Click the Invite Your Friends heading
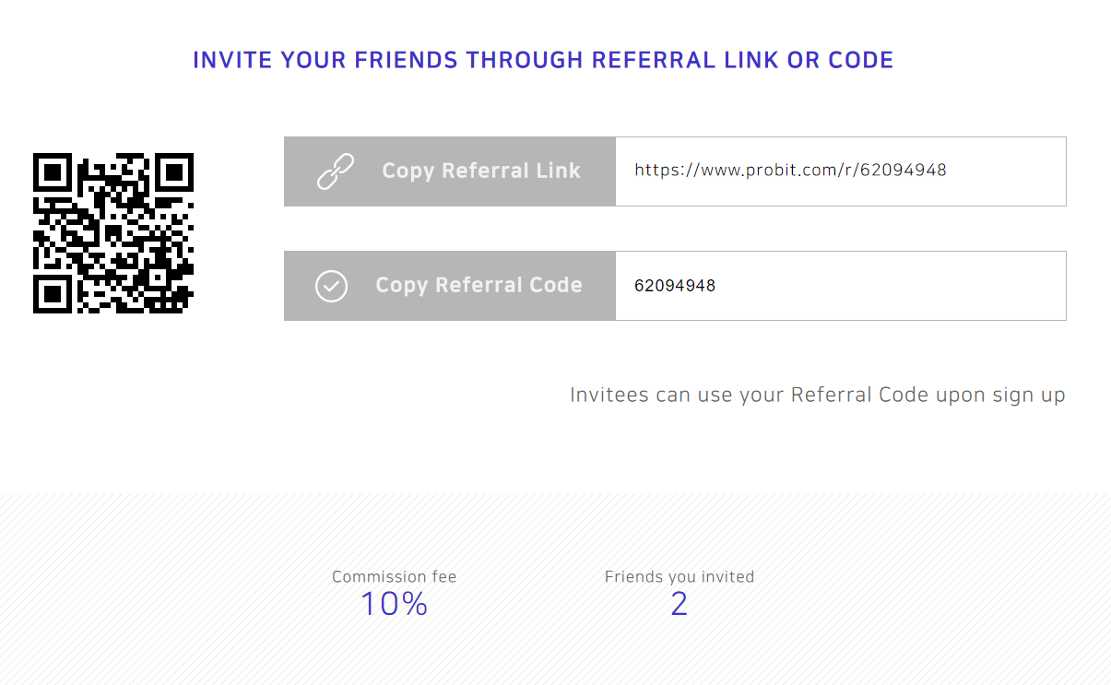 pos(543,60)
